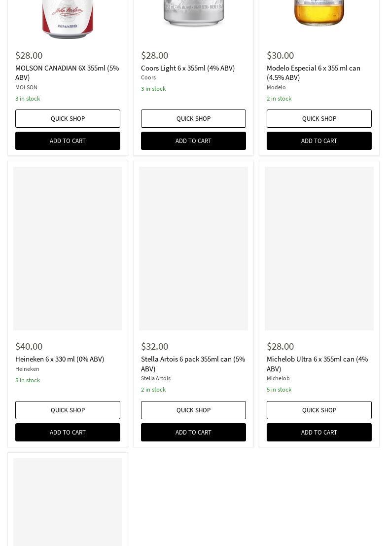Open the Heineken 6 x 330 ml title link
This screenshot has height=546, width=387.
[x=60, y=359]
